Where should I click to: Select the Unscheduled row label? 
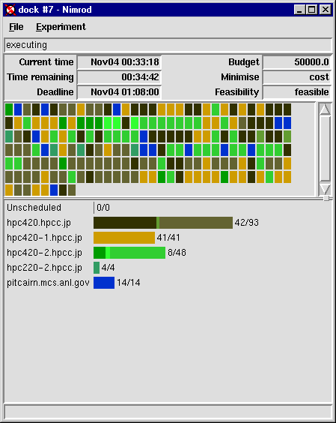[34, 208]
